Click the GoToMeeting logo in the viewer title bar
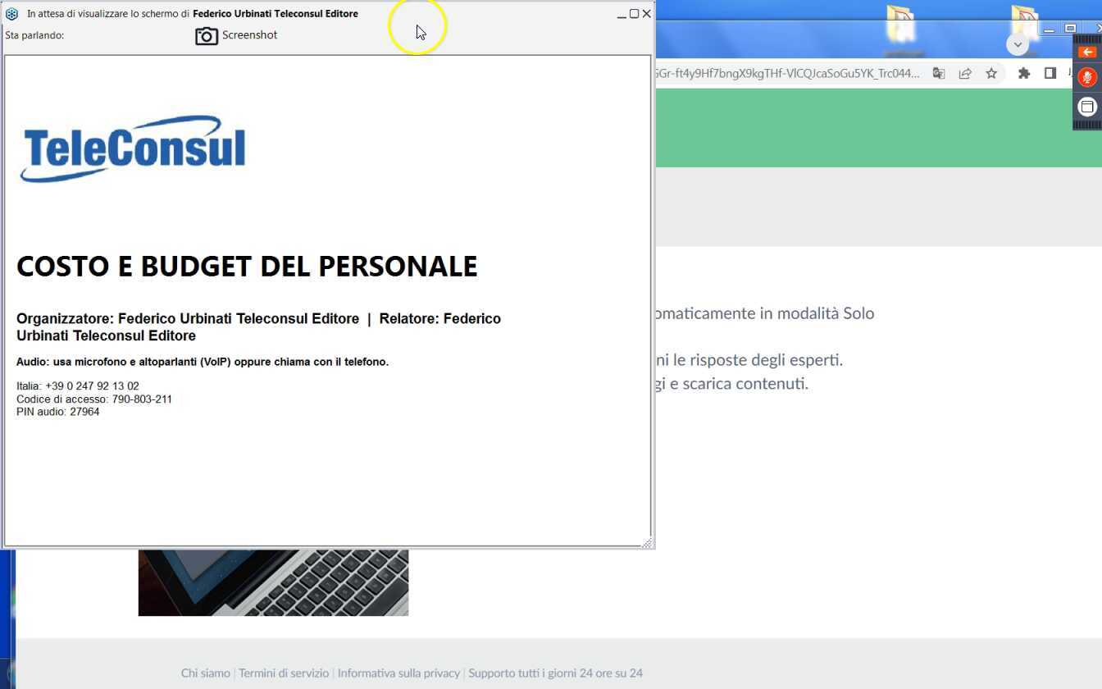 point(11,13)
